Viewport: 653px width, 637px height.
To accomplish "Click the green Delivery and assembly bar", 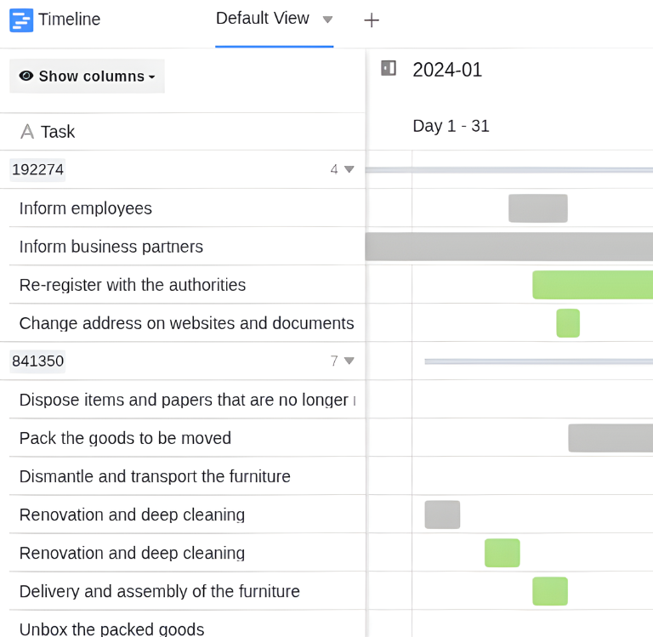I will click(550, 591).
